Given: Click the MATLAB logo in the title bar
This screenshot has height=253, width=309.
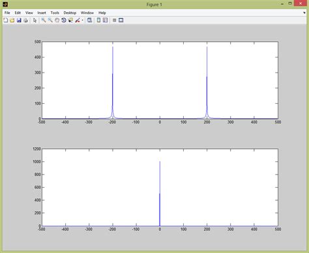Looking at the screenshot, I should click(x=5, y=4).
